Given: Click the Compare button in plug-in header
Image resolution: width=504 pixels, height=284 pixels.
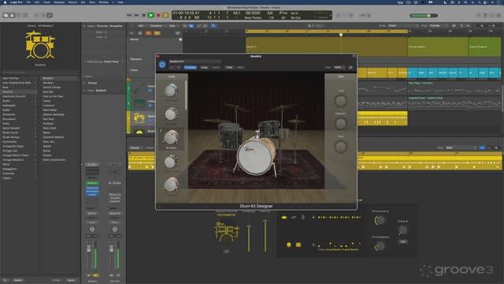Looking at the screenshot, I should tap(190, 68).
